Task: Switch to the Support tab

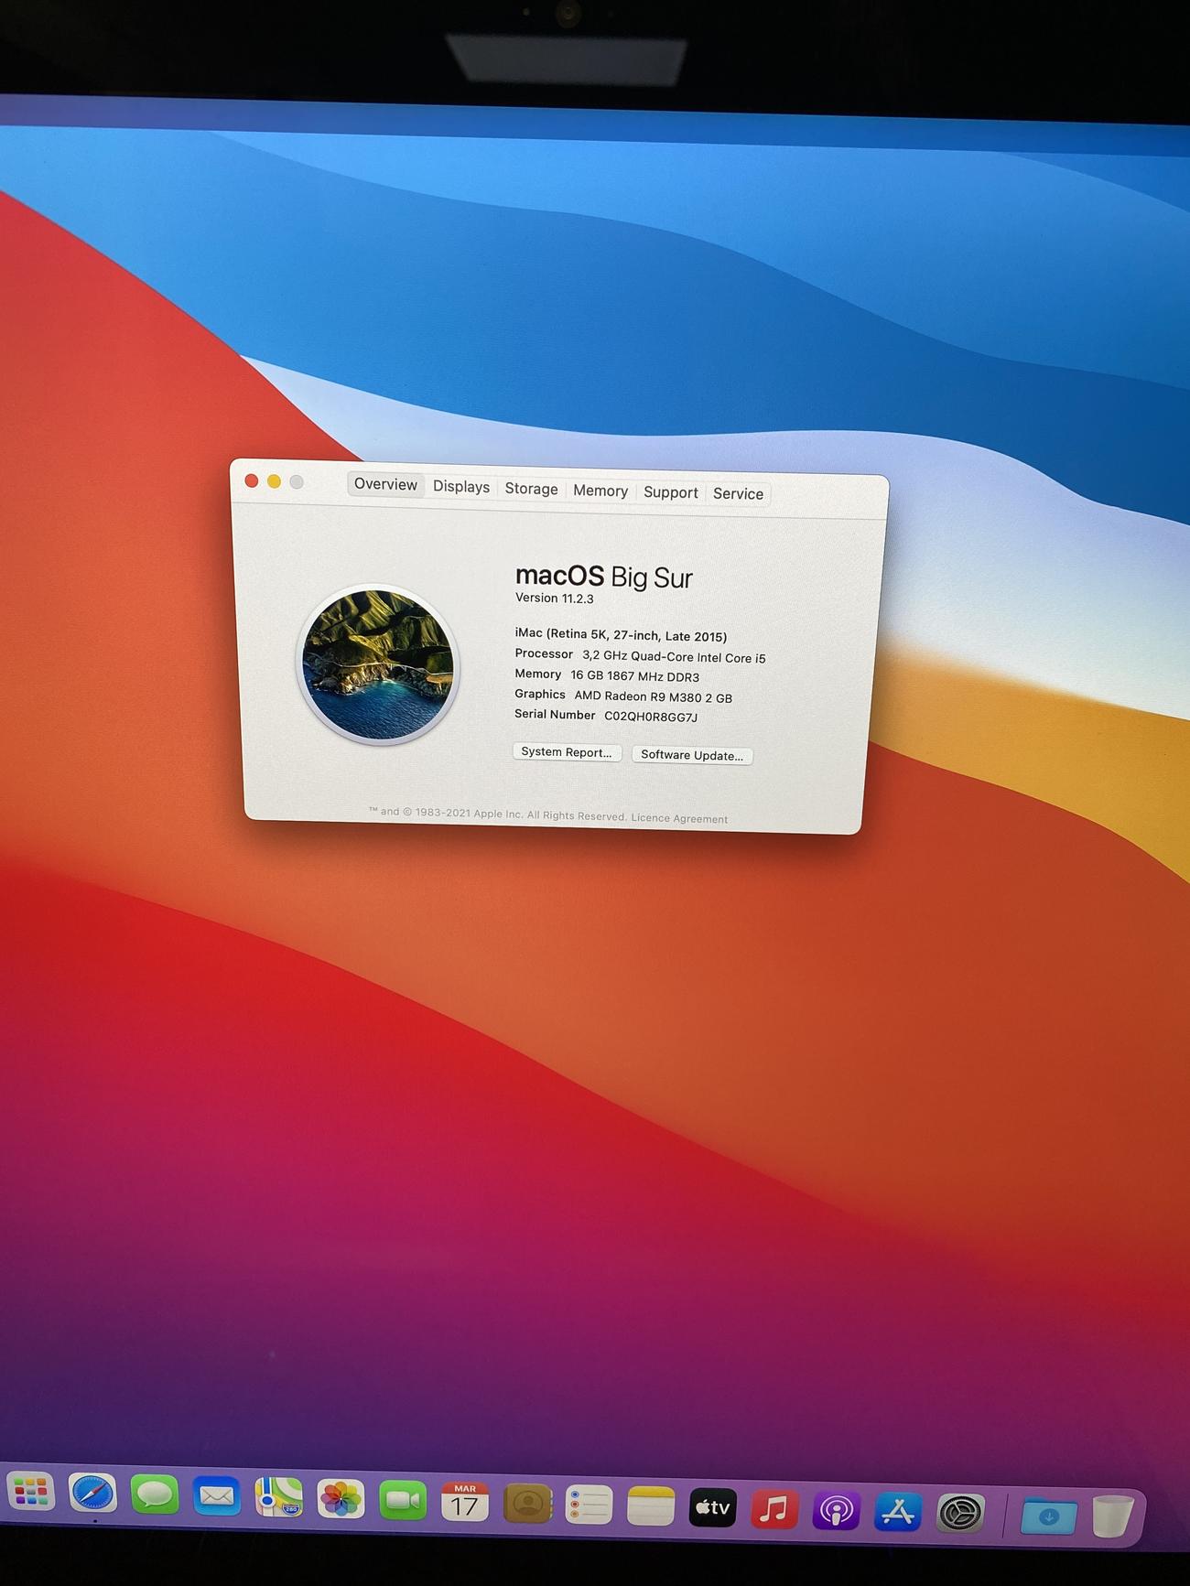Action: [671, 492]
